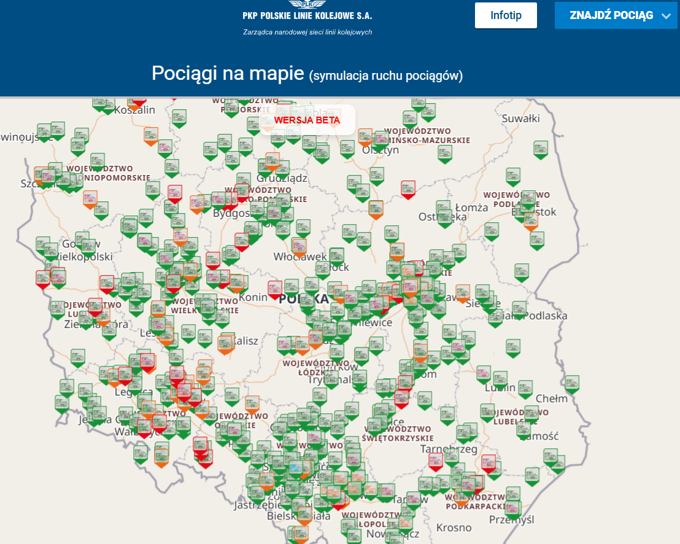Select the red train marker near Wałbrzych
The image size is (680, 544).
coord(144,426)
